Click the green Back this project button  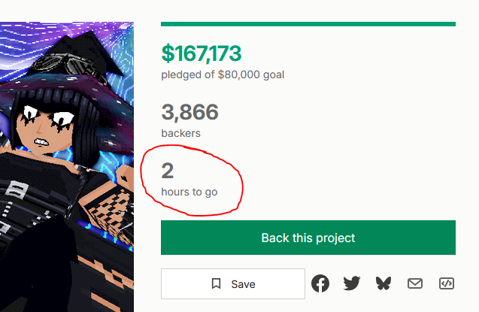point(308,238)
